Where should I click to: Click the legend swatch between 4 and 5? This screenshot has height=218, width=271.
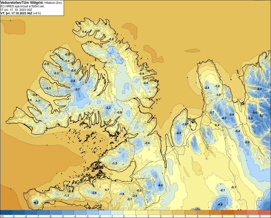click(x=179, y=212)
